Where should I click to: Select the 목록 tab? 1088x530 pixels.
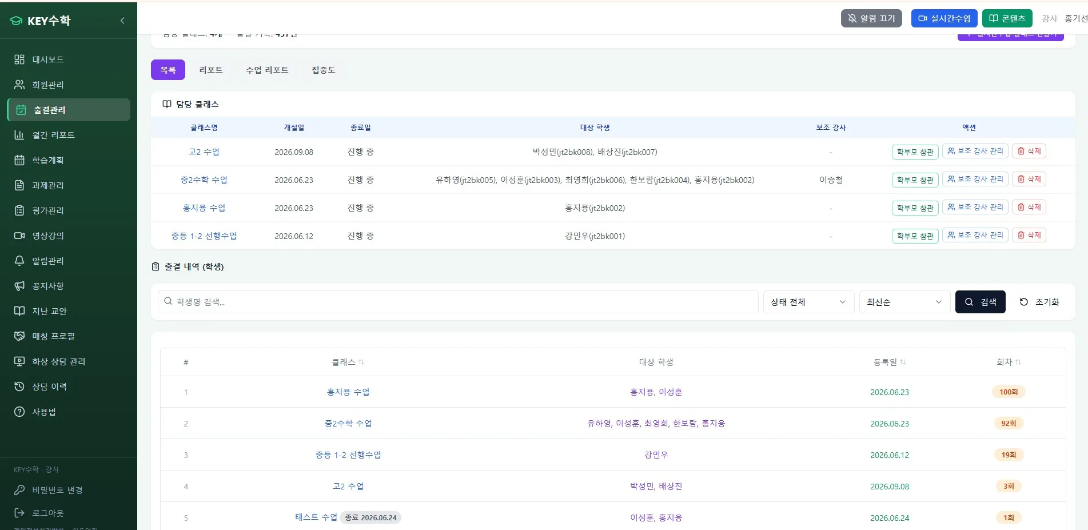pos(168,70)
